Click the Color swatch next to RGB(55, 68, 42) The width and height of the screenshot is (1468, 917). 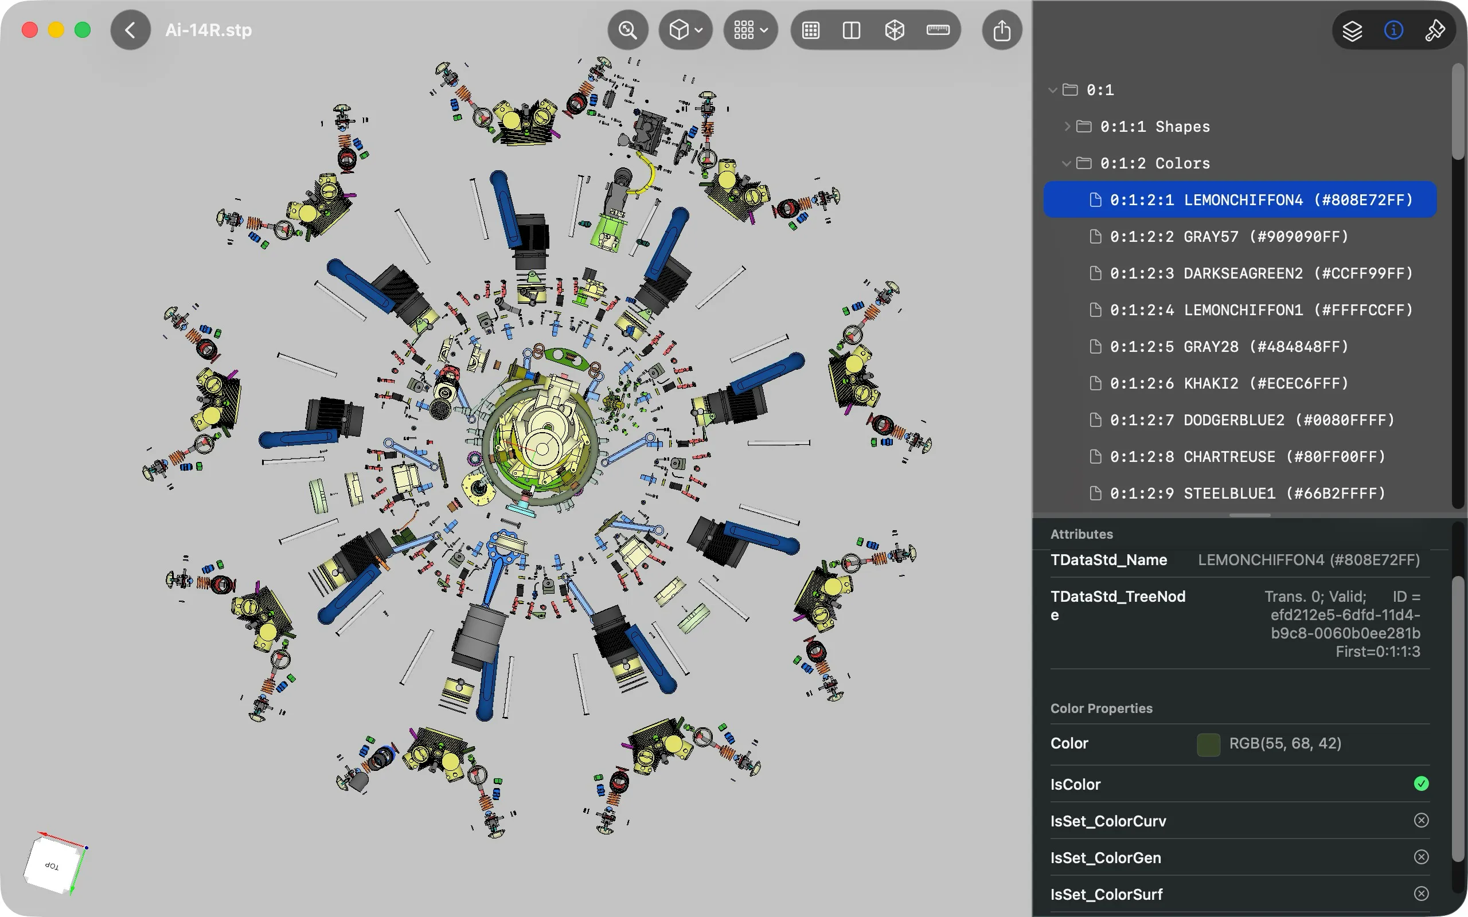(1208, 744)
